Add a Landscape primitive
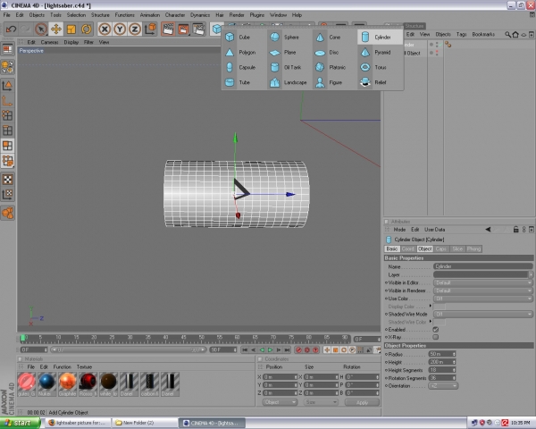The height and width of the screenshot is (429, 536). tap(288, 82)
